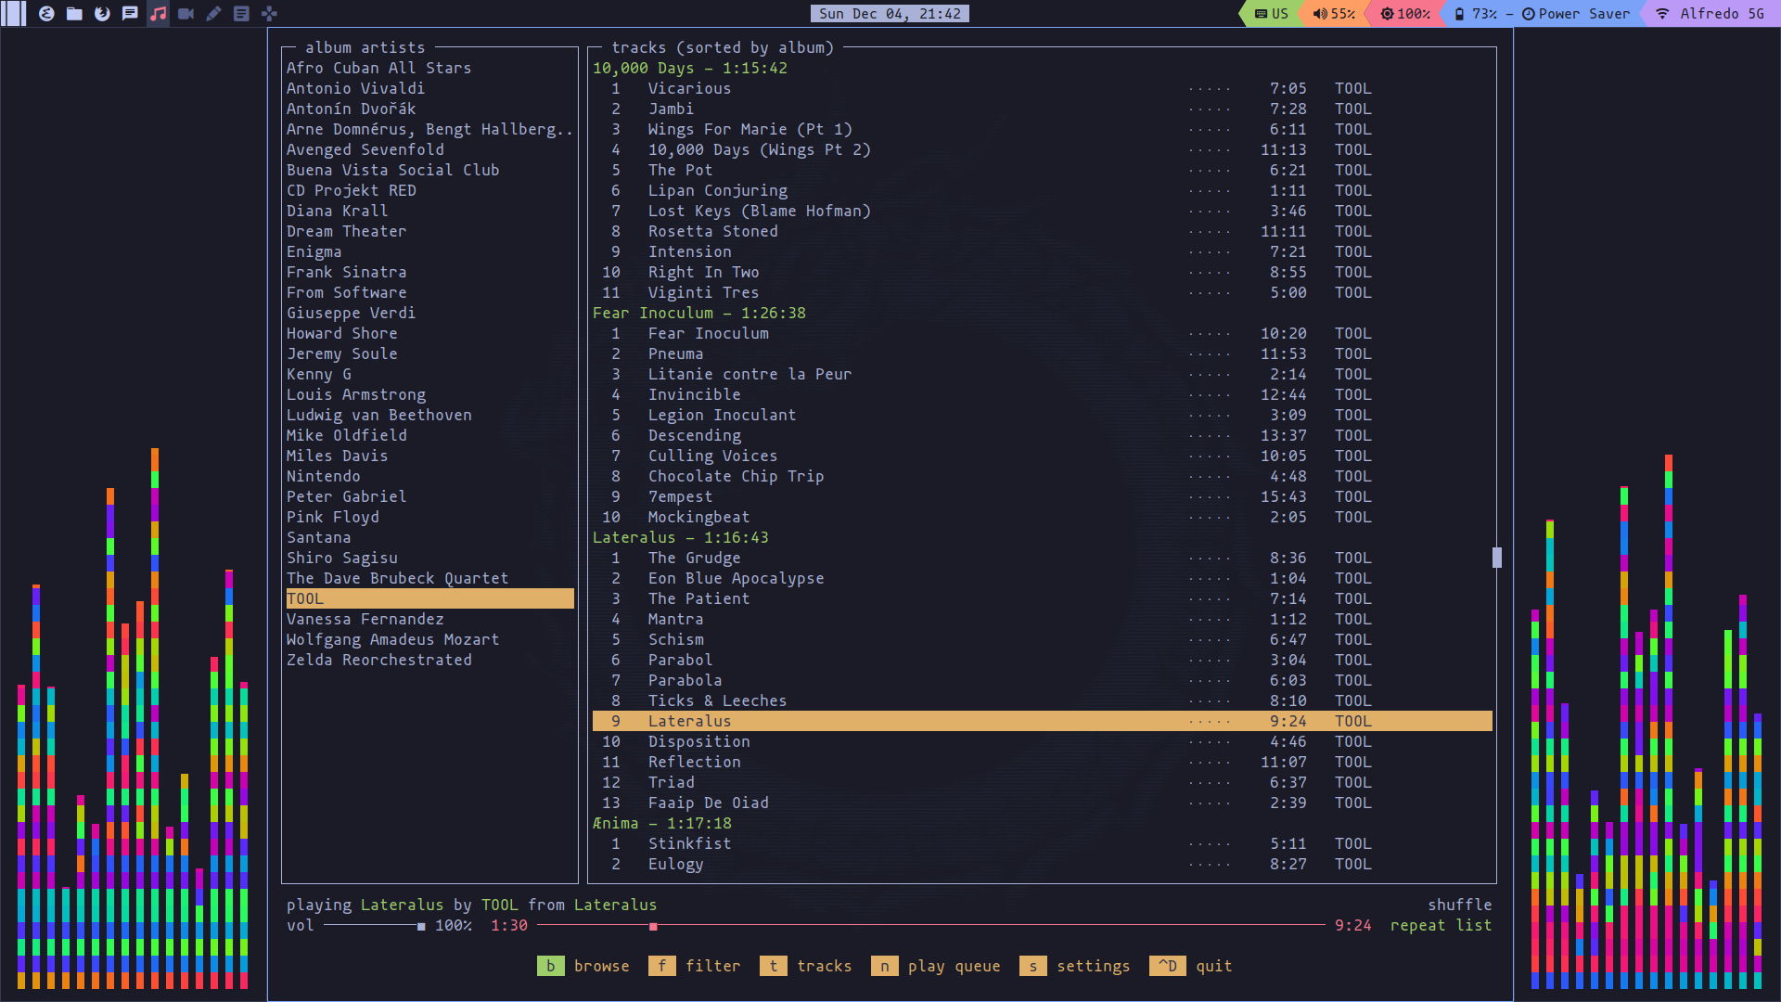Click the 100% brightness indicator
Viewport: 1781px width, 1002px height.
1404,14
